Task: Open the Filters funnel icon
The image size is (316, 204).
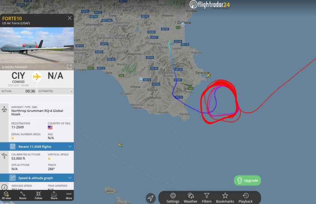Action: point(207,198)
